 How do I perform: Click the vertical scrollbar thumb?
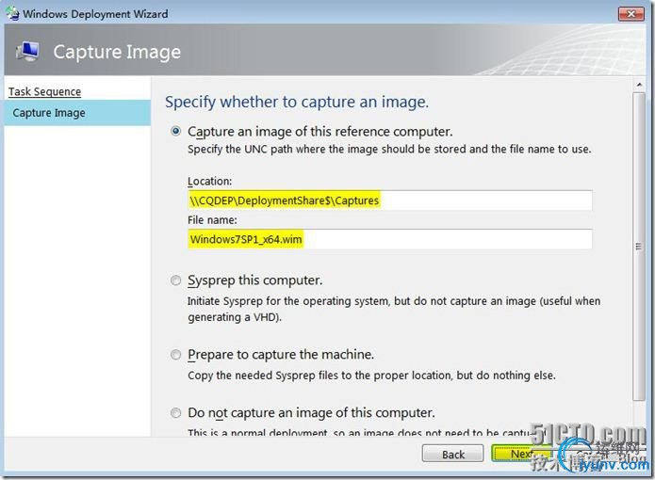tap(639, 246)
